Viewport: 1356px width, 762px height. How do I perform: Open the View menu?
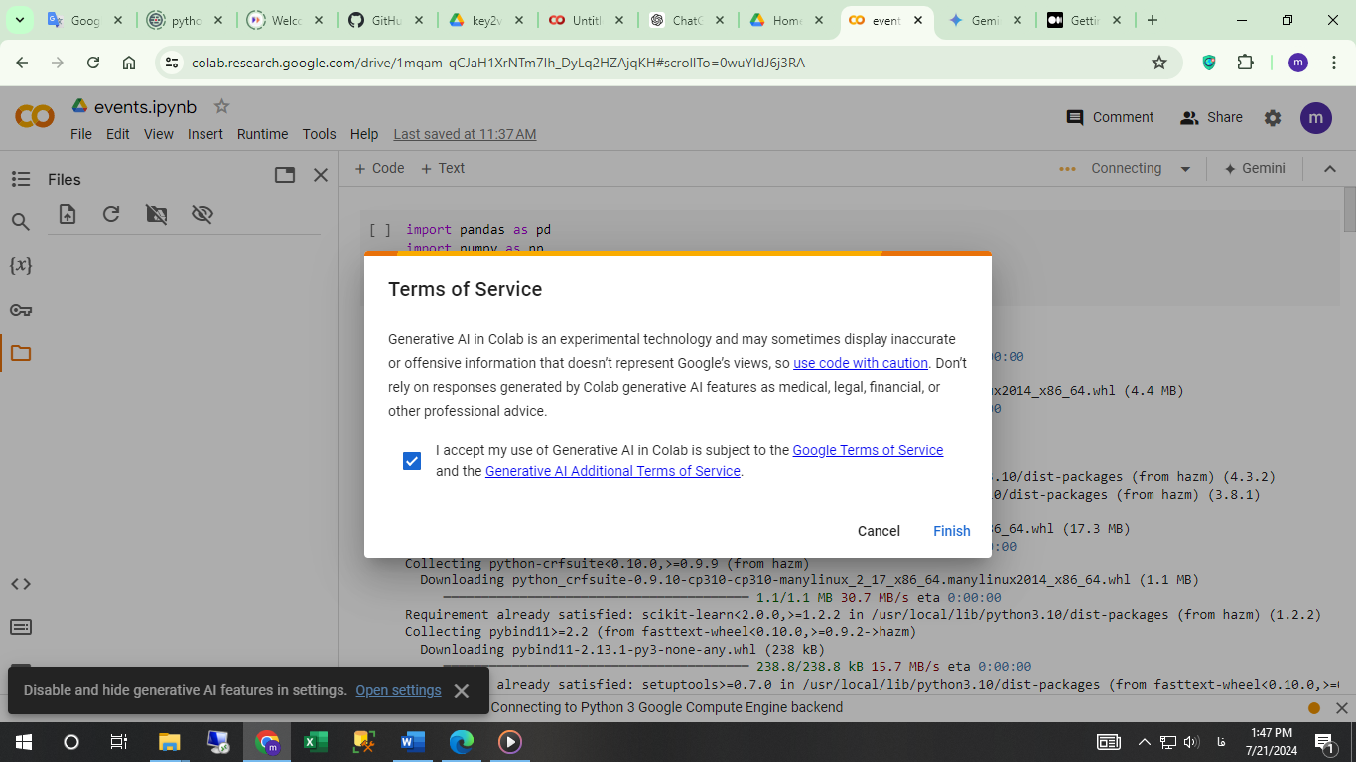(159, 134)
